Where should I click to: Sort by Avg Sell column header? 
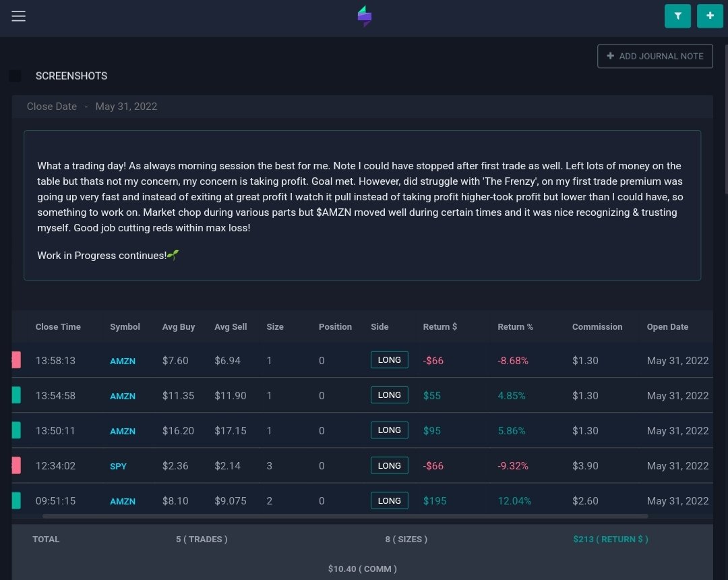tap(231, 327)
